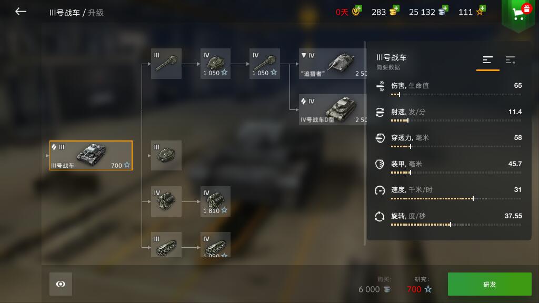539x303 pixels.
Task: Go back using the left arrow
Action: click(21, 12)
